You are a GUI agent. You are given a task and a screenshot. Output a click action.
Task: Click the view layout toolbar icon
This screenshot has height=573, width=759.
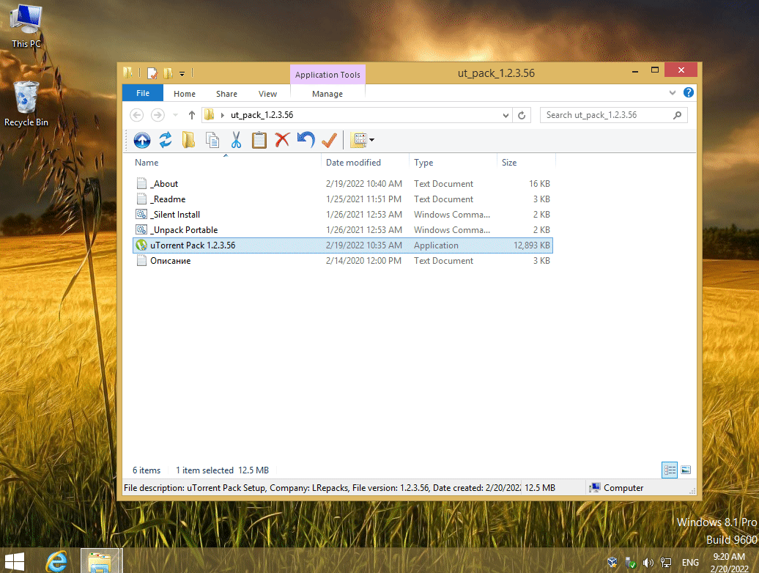(359, 140)
